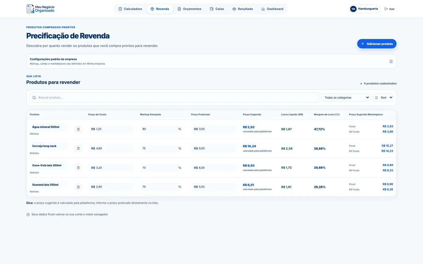Open the Todas as categorias dropdown

pyautogui.click(x=345, y=98)
